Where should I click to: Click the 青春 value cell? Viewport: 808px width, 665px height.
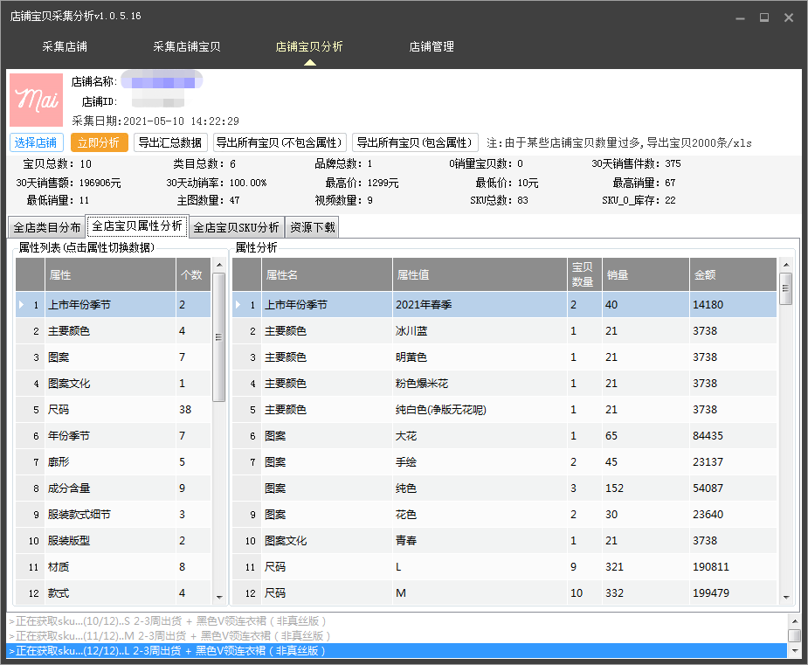click(480, 541)
